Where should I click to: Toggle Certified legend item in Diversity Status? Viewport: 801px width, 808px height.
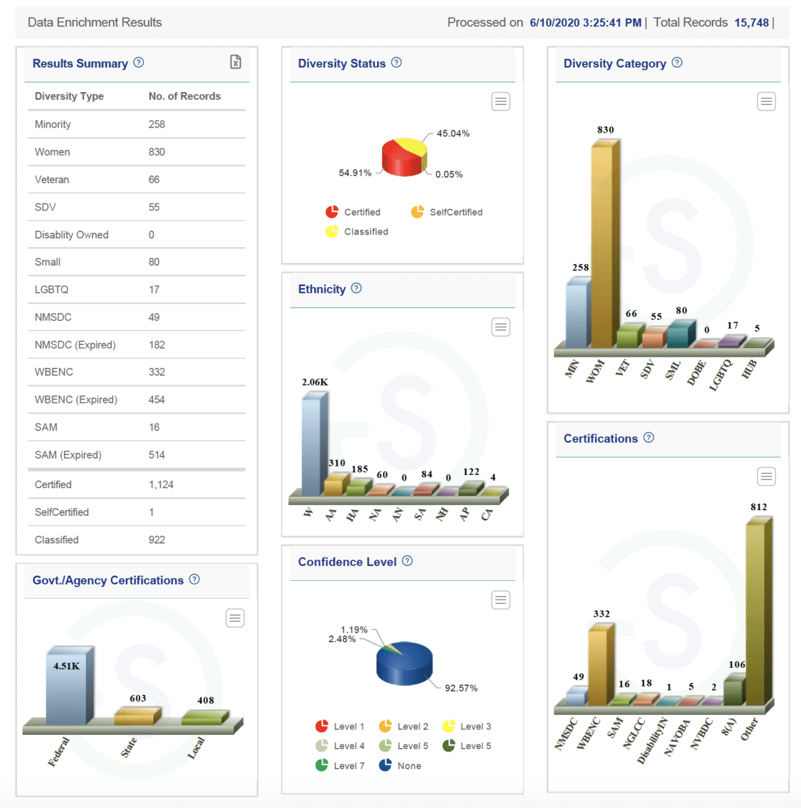354,212
